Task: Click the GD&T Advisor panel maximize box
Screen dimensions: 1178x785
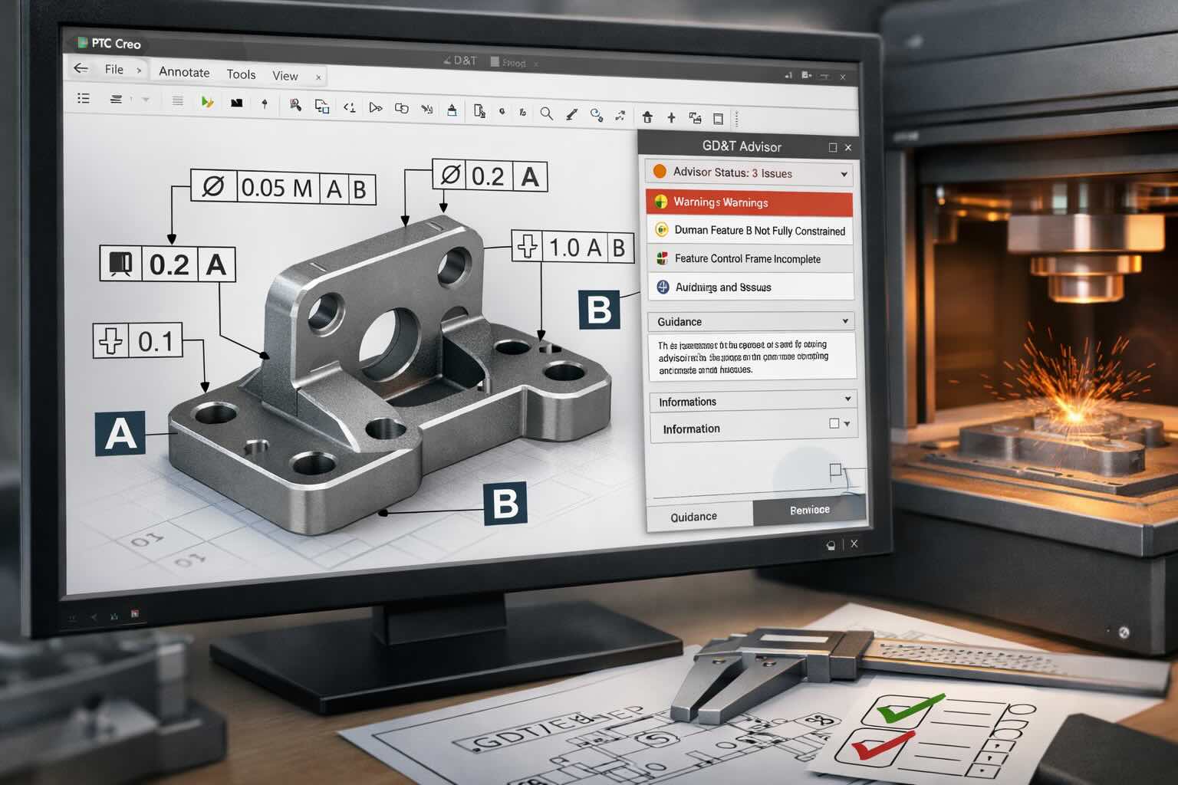Action: coord(832,147)
